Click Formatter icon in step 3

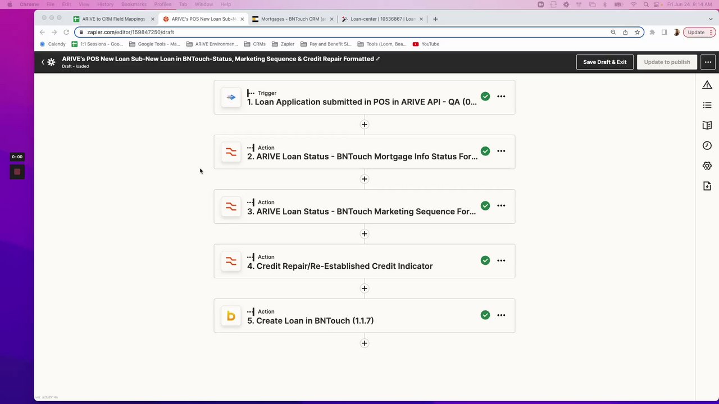[231, 206]
